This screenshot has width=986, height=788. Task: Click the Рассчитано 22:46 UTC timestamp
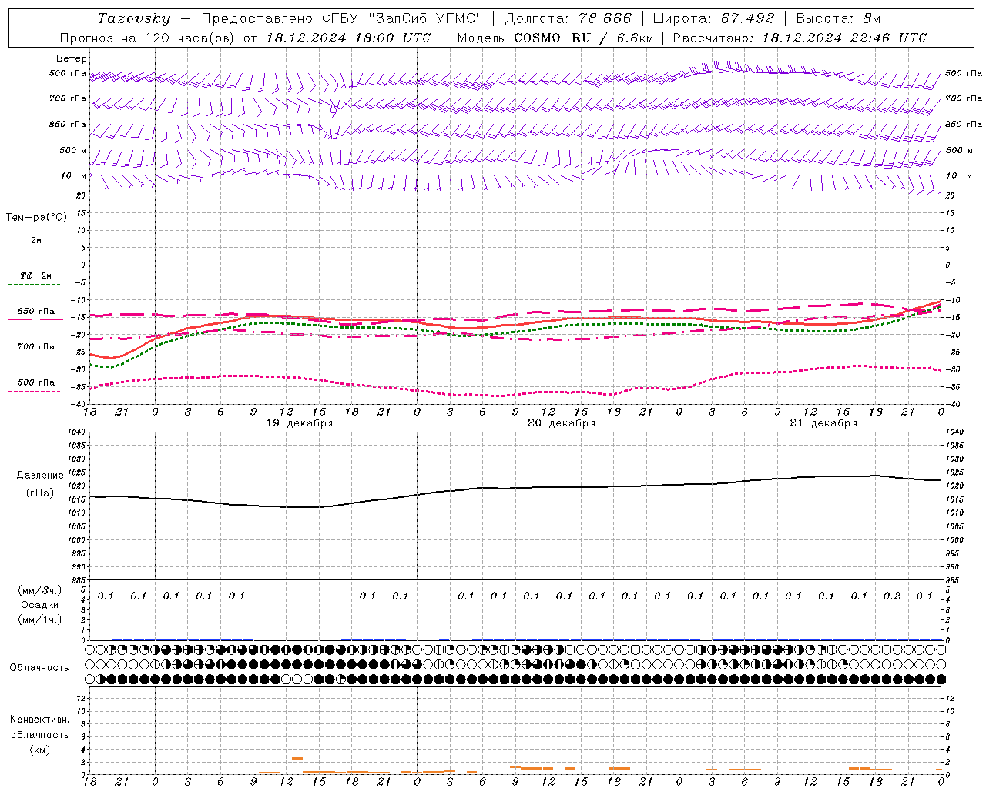[800, 38]
